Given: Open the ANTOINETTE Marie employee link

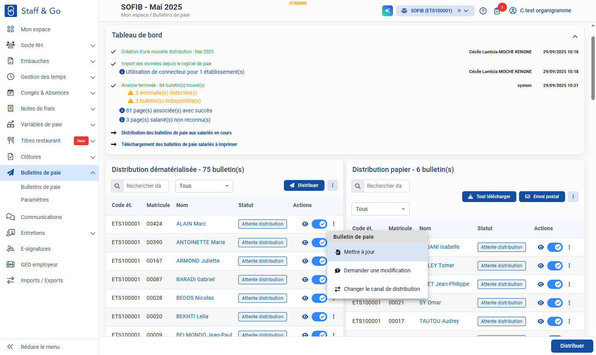Looking at the screenshot, I should (x=201, y=242).
